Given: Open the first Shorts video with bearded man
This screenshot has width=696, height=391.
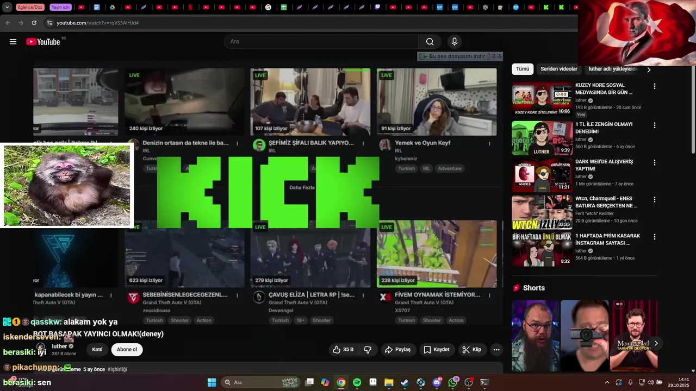Looking at the screenshot, I should (536, 336).
